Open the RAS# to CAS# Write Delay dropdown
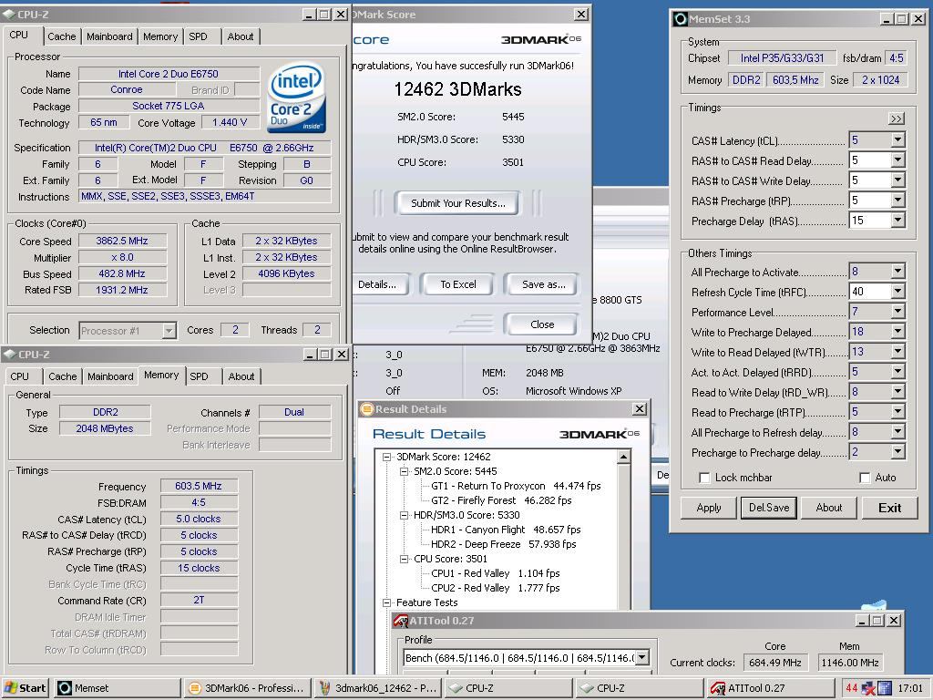This screenshot has height=700, width=933. [897, 180]
